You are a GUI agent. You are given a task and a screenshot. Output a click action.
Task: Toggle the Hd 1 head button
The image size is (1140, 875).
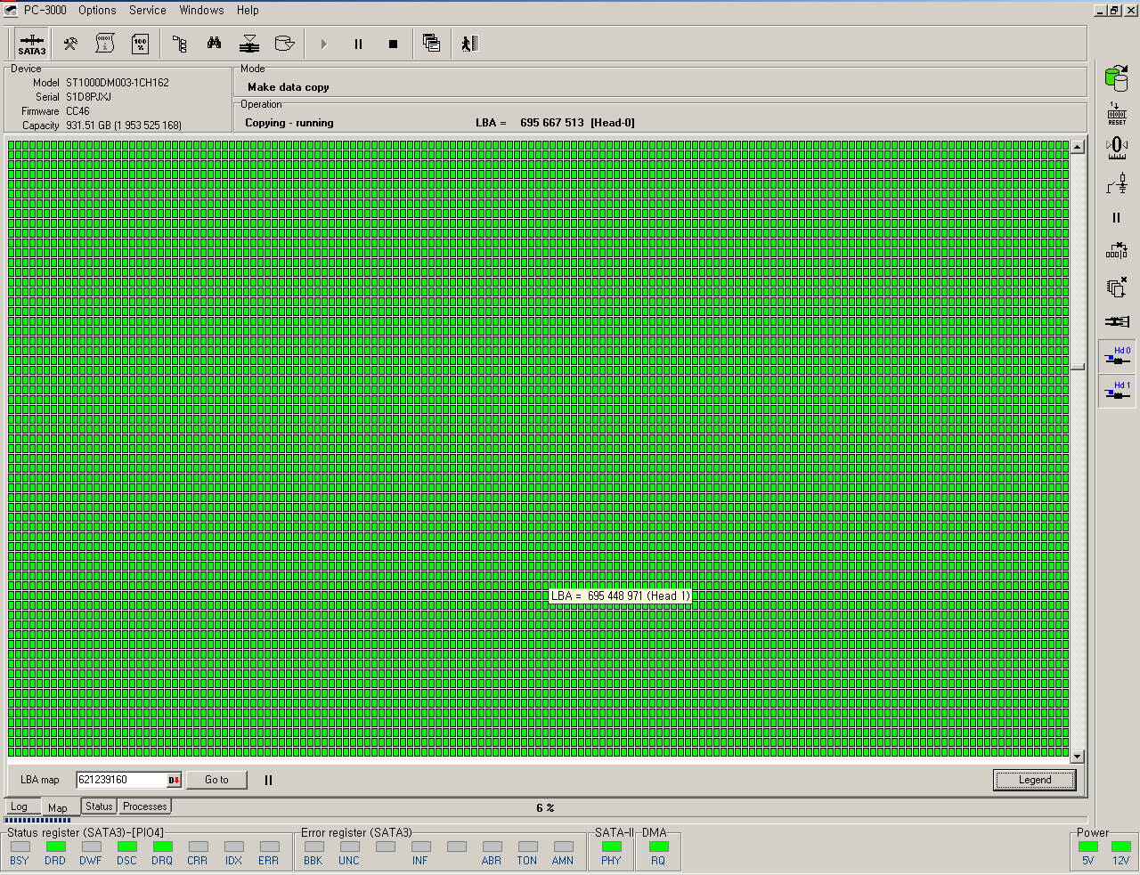[1117, 391]
